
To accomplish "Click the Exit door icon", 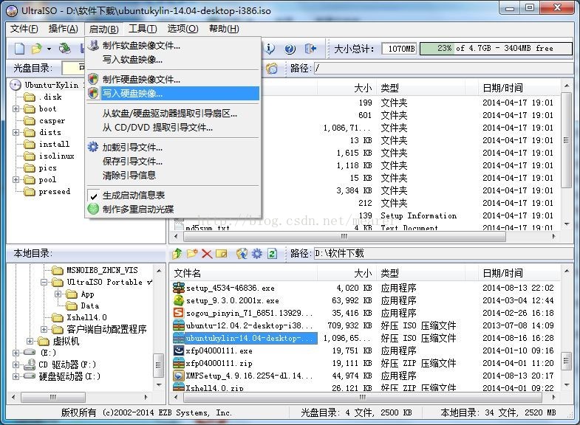I will click(x=310, y=49).
